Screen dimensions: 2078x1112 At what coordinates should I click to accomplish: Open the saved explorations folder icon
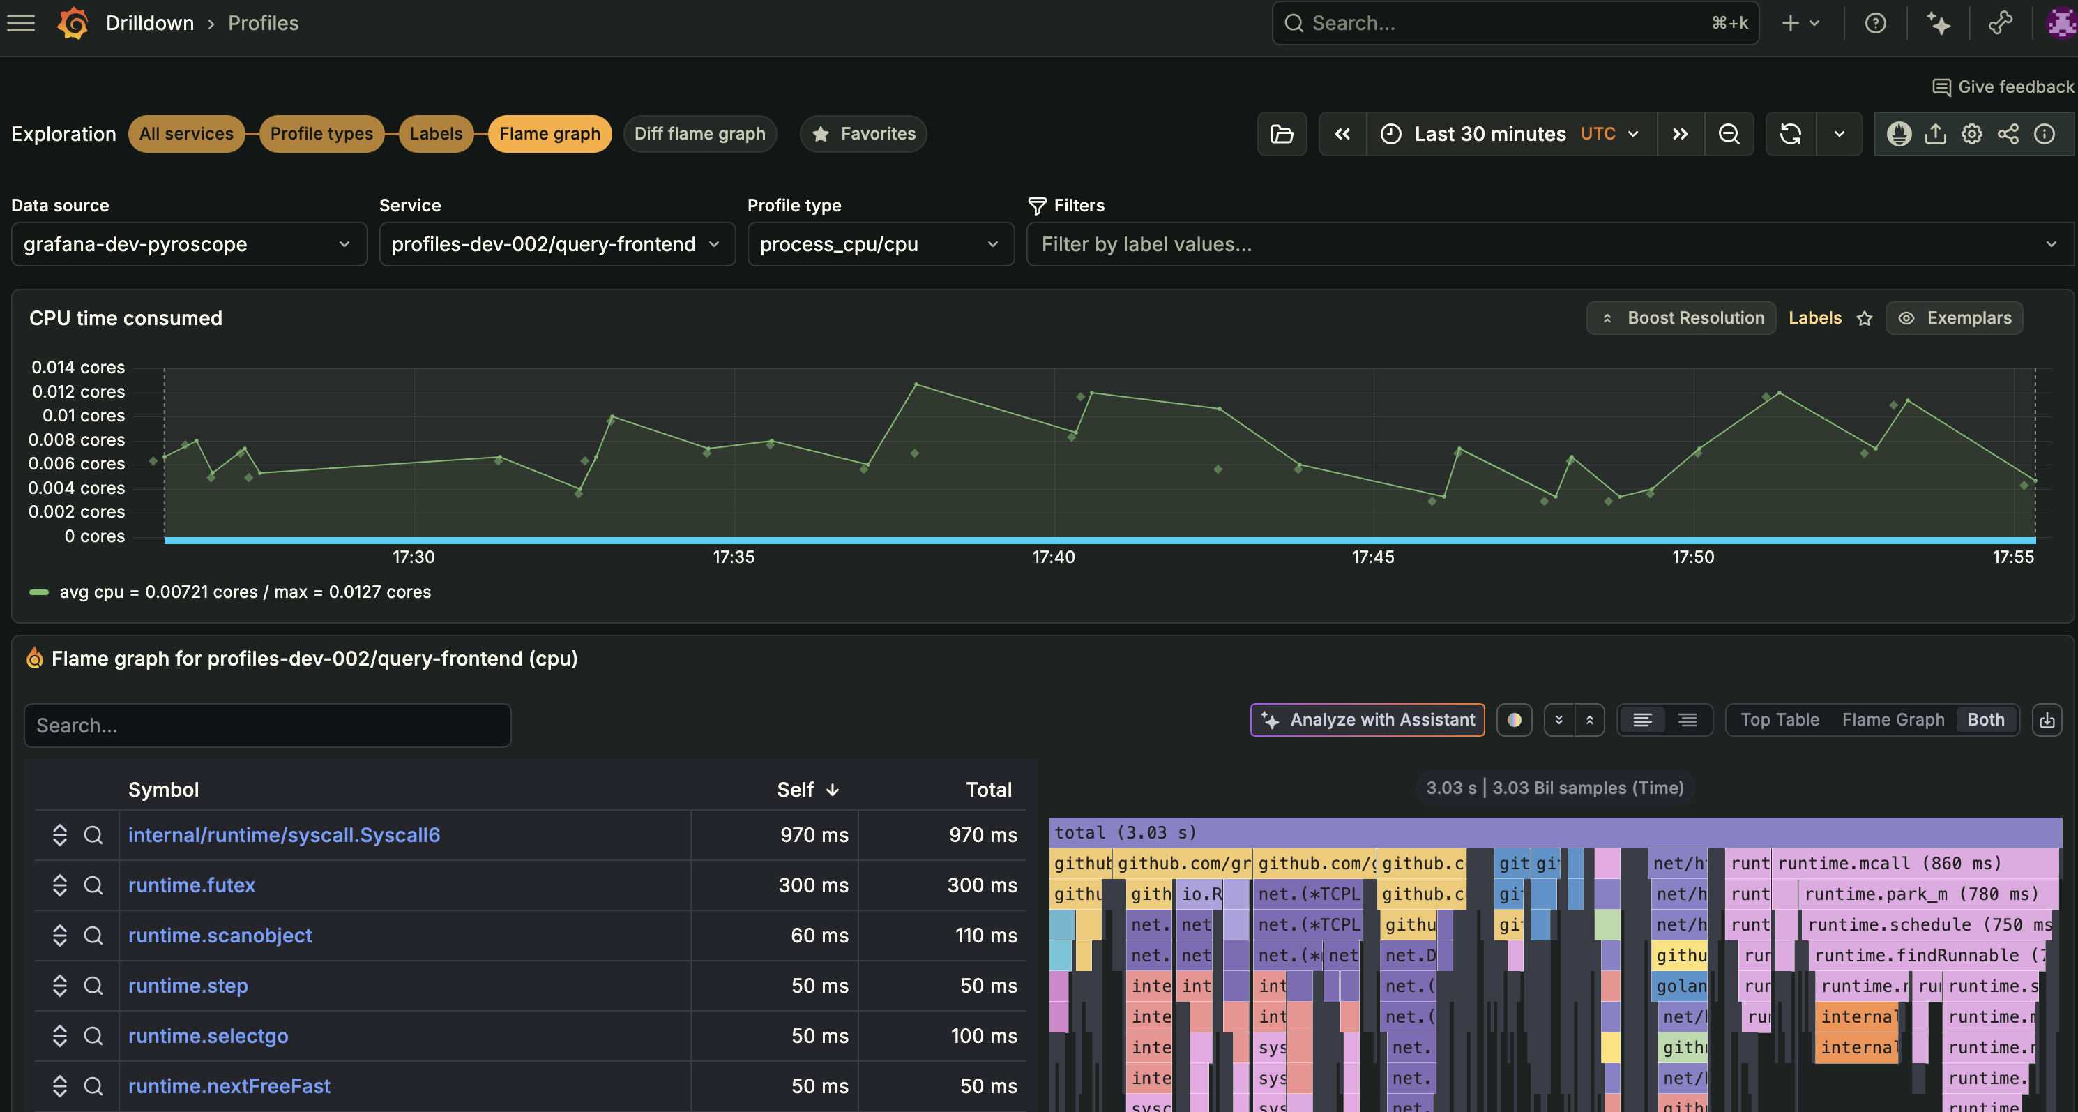[x=1282, y=134]
